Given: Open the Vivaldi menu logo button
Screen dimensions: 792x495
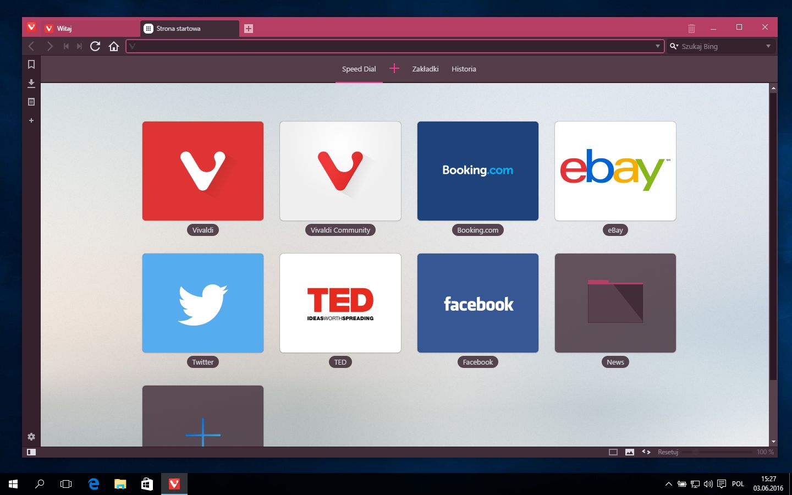Looking at the screenshot, I should pos(31,27).
